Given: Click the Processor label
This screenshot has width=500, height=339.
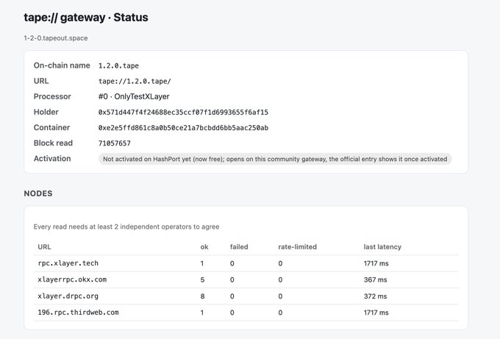Looking at the screenshot, I should point(52,96).
